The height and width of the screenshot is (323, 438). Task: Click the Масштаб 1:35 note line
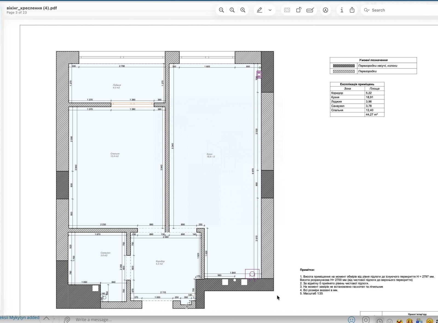(311, 294)
